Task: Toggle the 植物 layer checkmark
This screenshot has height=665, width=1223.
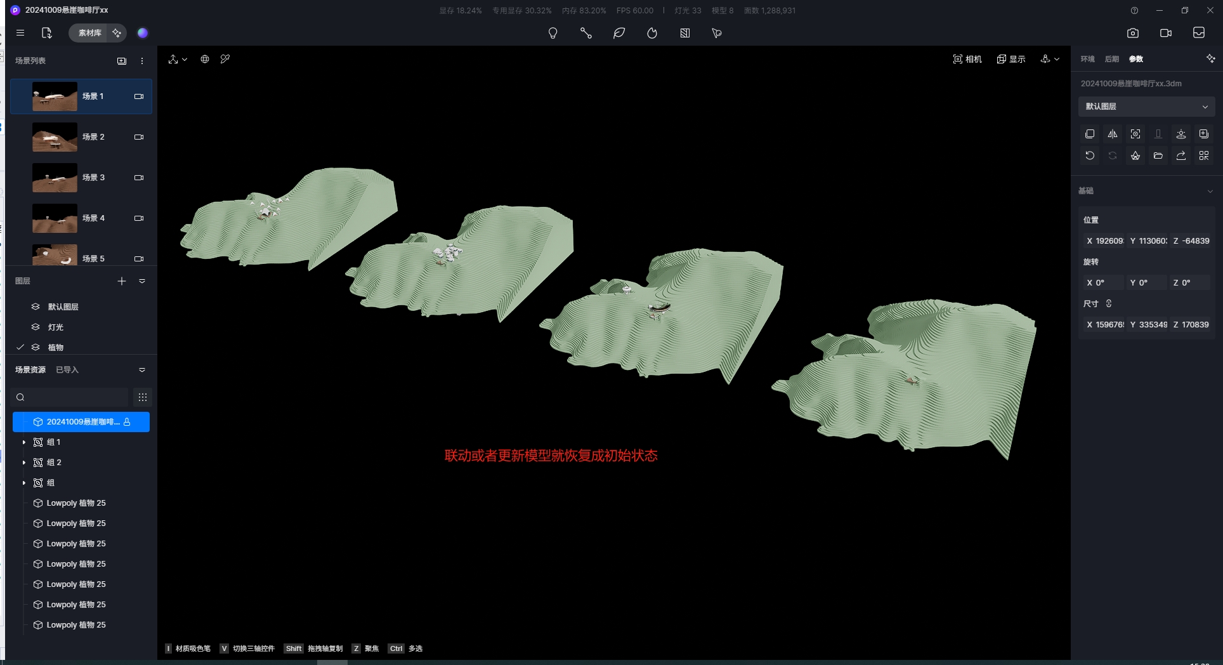Action: [x=20, y=347]
